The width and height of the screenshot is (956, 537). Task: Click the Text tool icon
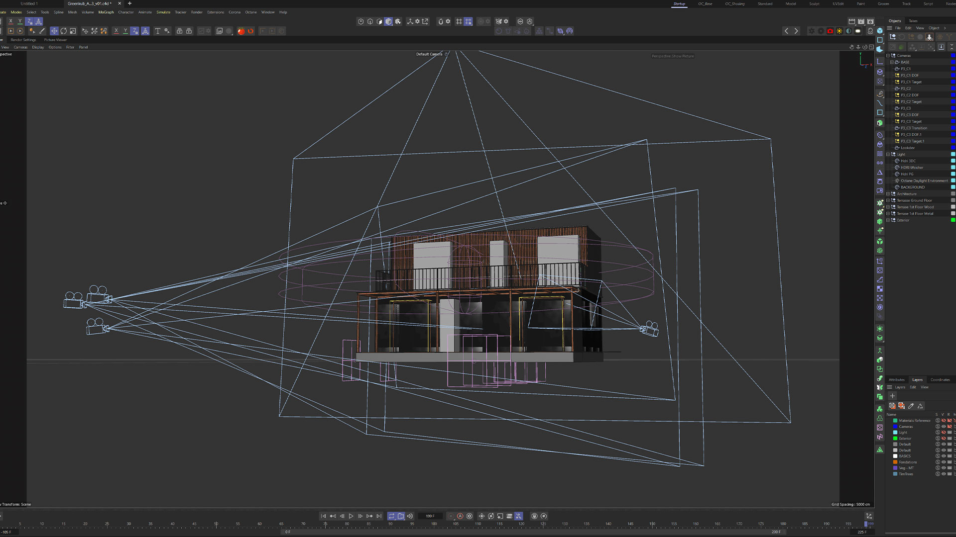tap(158, 31)
